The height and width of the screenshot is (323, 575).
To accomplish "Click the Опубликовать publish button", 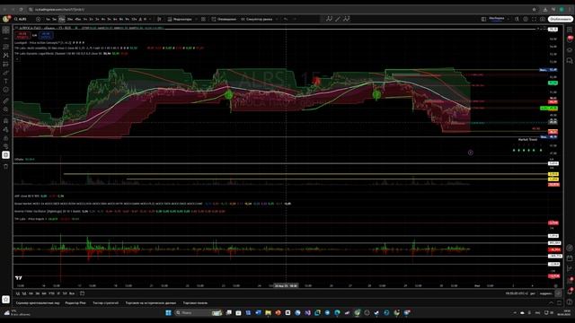I will point(560,19).
